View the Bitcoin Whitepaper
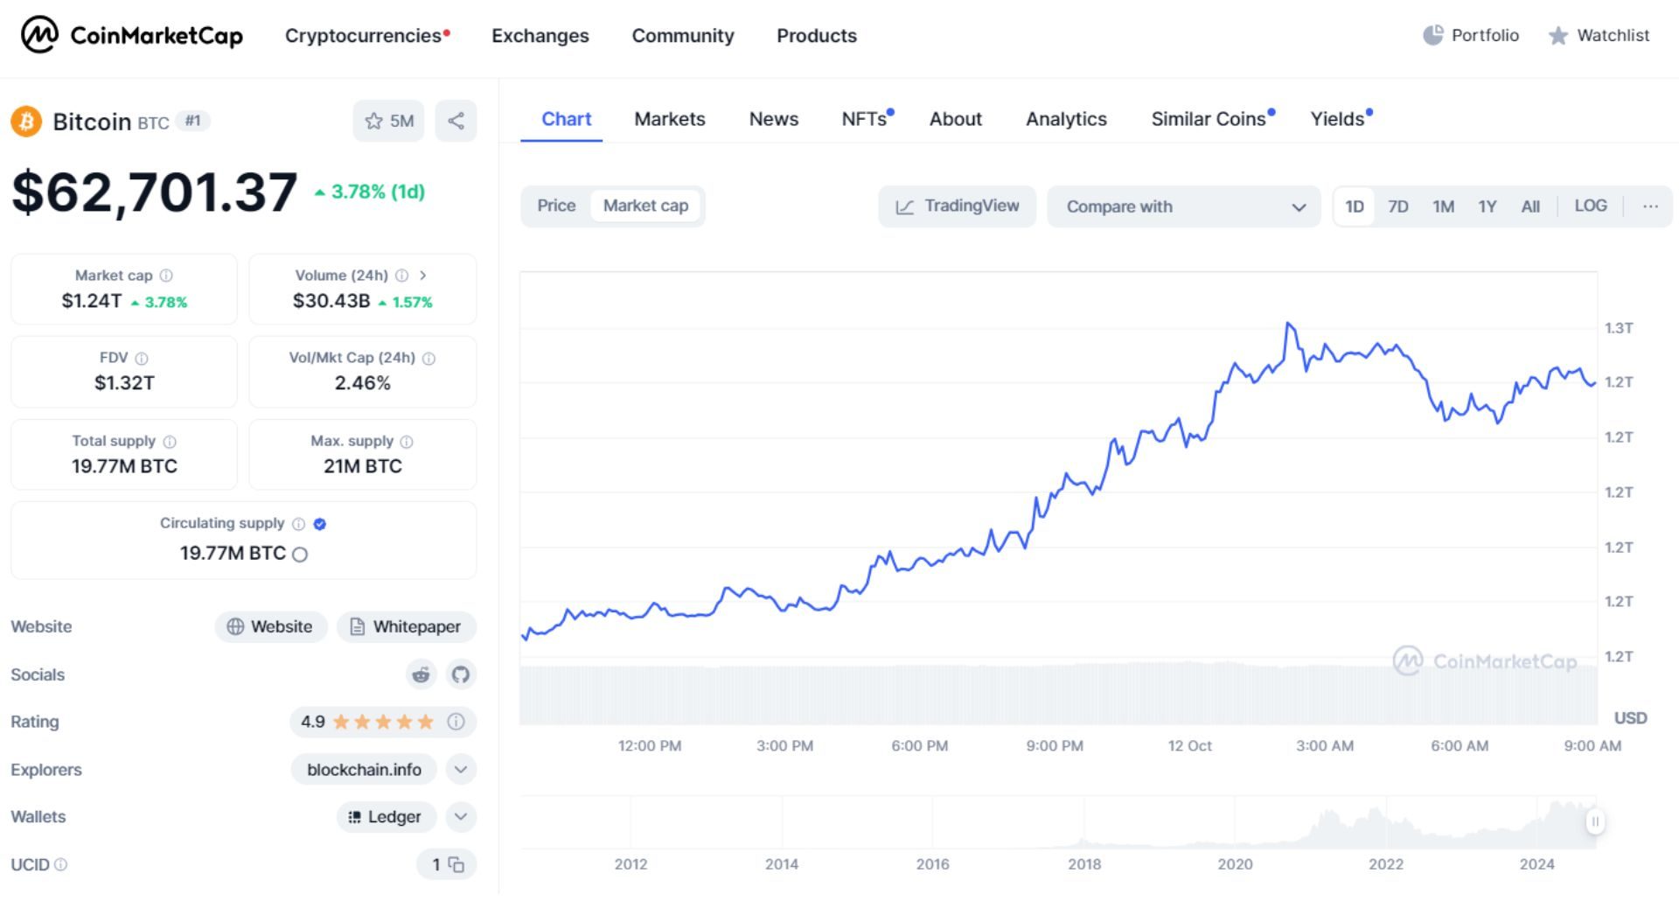The image size is (1679, 901). [406, 626]
